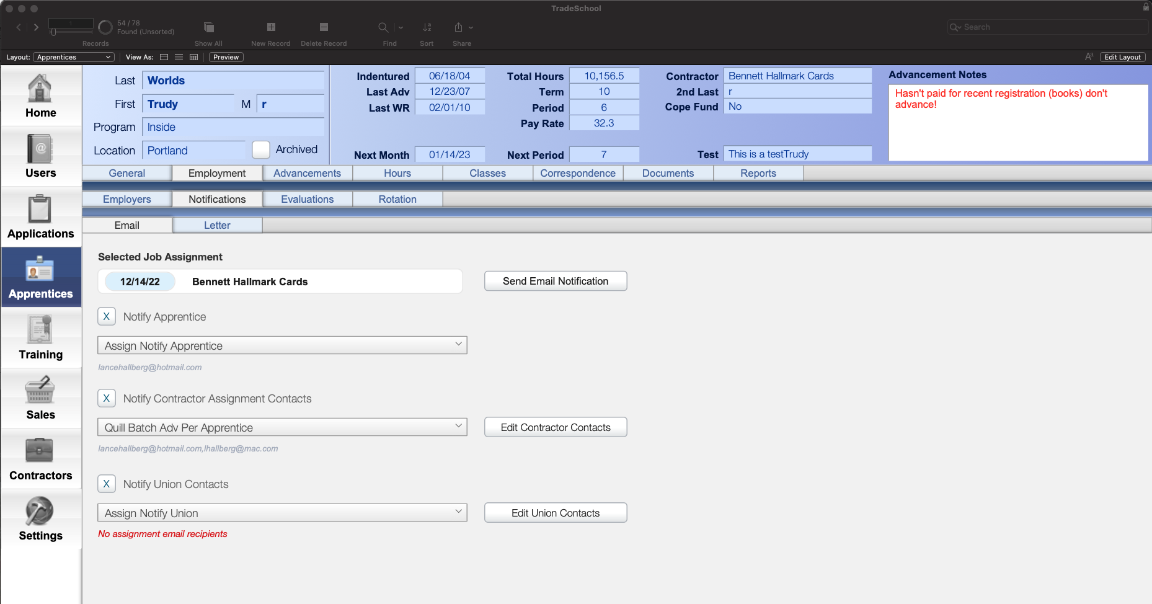Screen dimensions: 1152x604
Task: Switch to Table view icon
Action: pos(193,57)
